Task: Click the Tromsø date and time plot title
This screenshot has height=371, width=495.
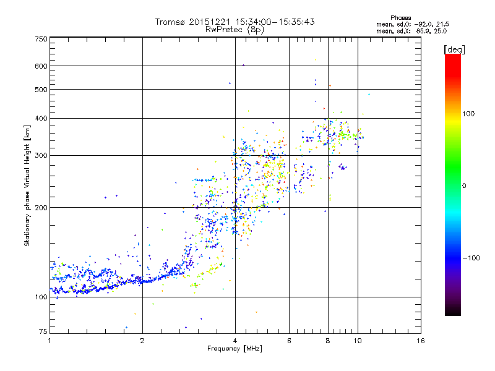Action: tap(235, 22)
